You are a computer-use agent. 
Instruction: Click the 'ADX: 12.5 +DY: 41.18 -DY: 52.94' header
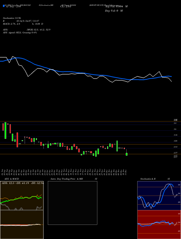(x=22, y=183)
